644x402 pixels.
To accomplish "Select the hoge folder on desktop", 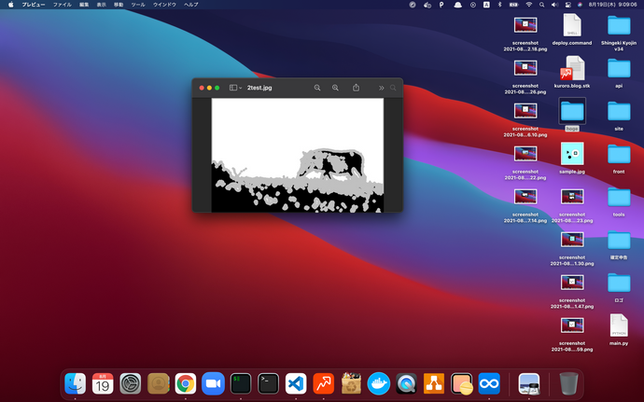I will coord(572,115).
